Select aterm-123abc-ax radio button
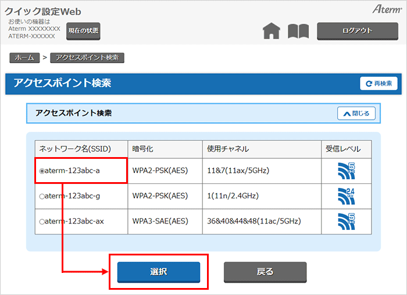Viewport: 407px width, 295px height. [x=41, y=222]
